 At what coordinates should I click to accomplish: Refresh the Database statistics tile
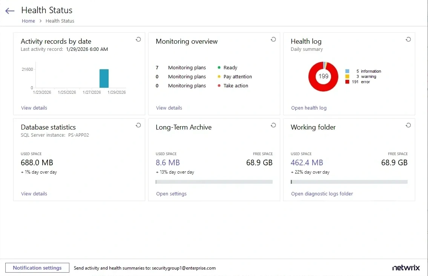[138, 125]
